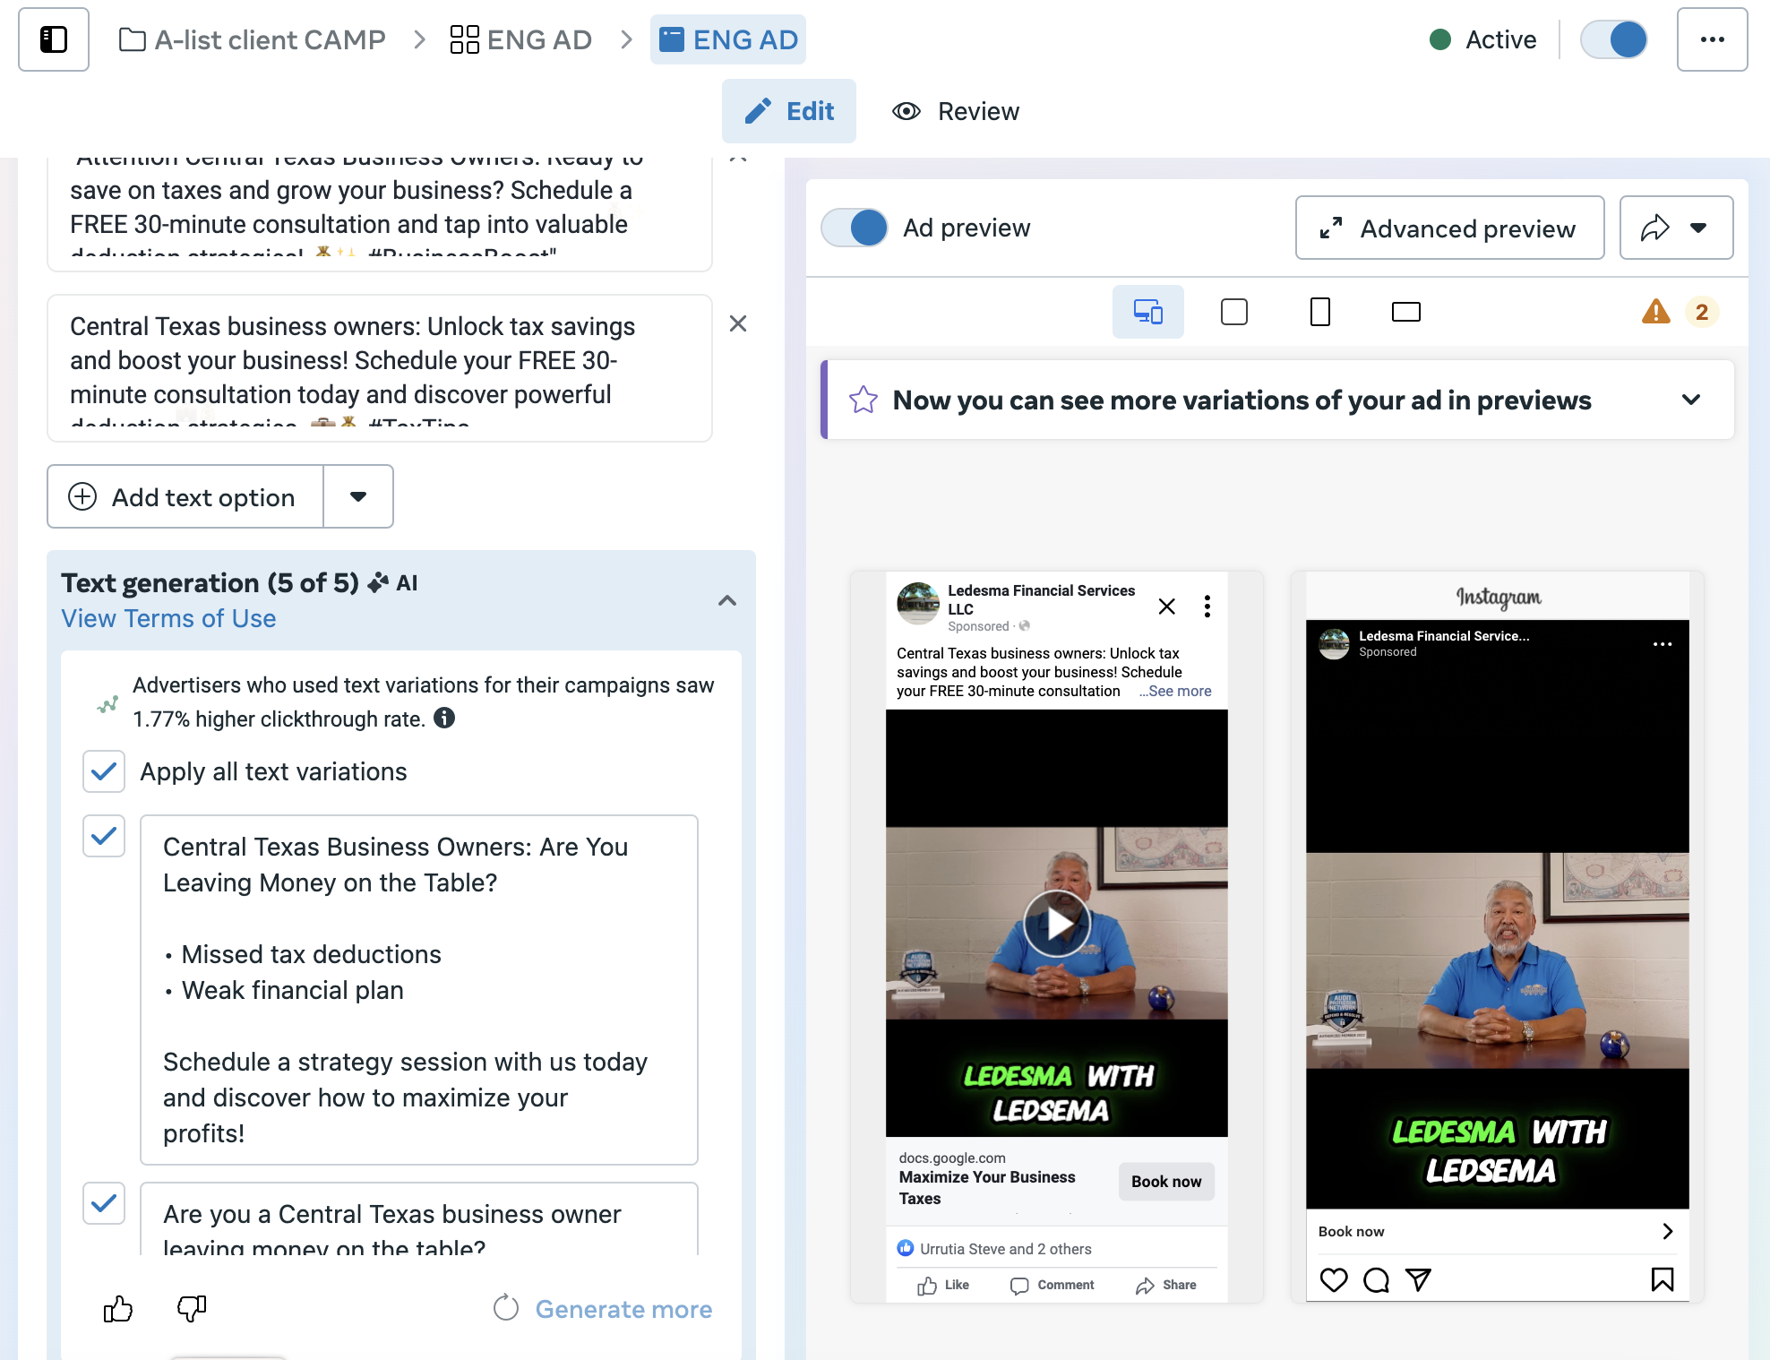This screenshot has width=1770, height=1360.
Task: Expand the more variations in previews banner
Action: pyautogui.click(x=1690, y=400)
